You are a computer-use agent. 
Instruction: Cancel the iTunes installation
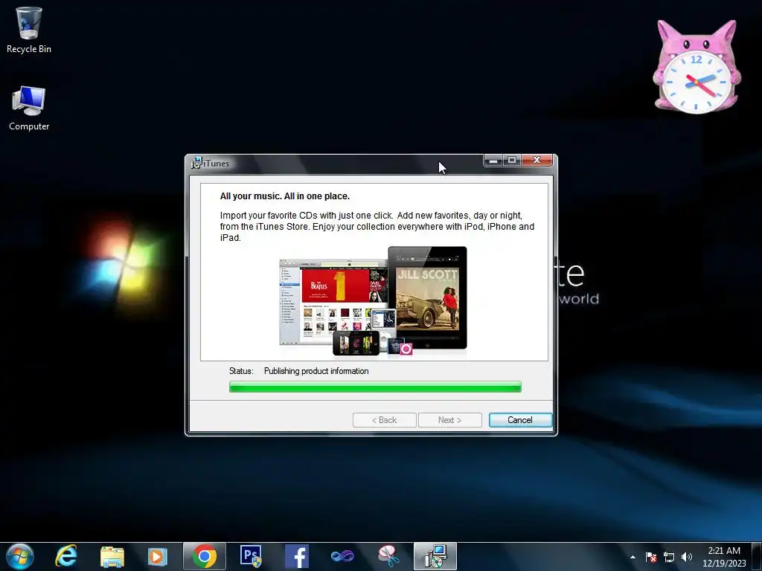520,420
